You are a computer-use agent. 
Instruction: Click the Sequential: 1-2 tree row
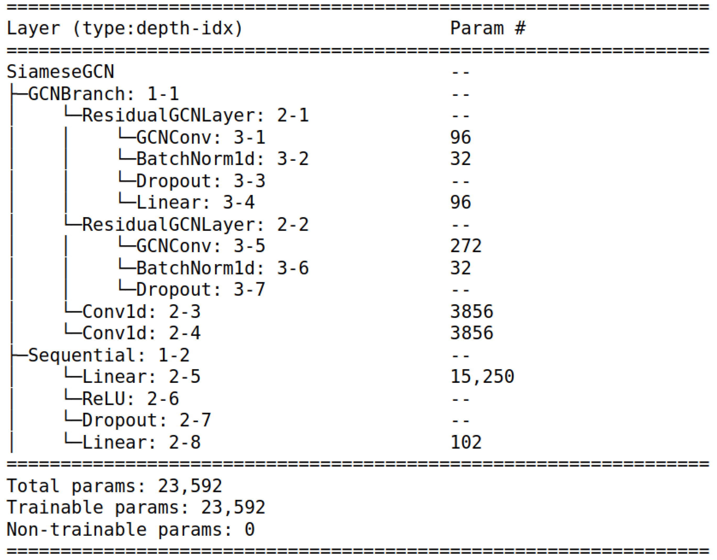pyautogui.click(x=109, y=355)
